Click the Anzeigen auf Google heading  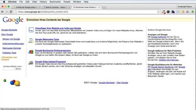pos(158,35)
